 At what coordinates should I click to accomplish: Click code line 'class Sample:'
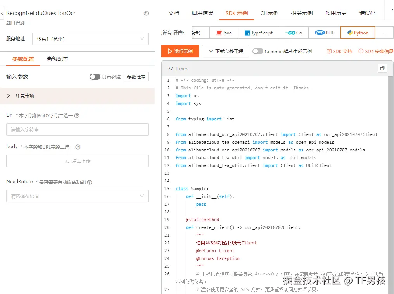tap(192, 189)
